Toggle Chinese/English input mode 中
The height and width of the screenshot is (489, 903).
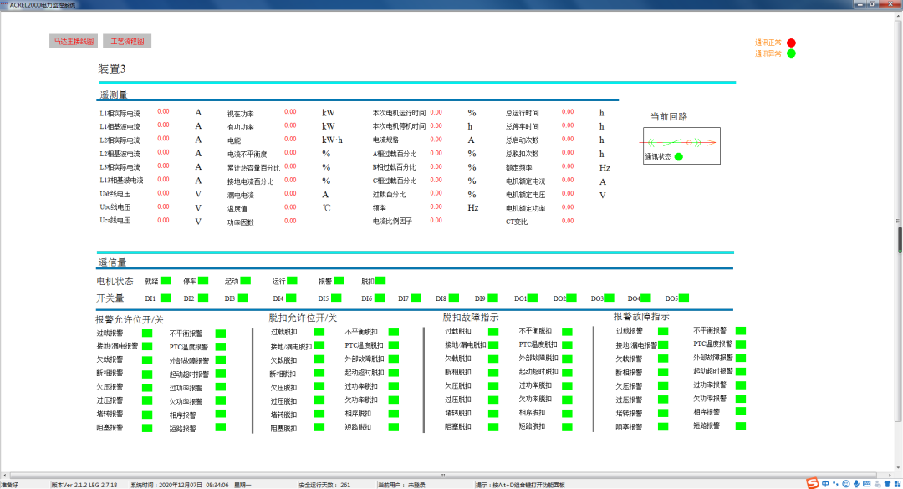(x=826, y=484)
